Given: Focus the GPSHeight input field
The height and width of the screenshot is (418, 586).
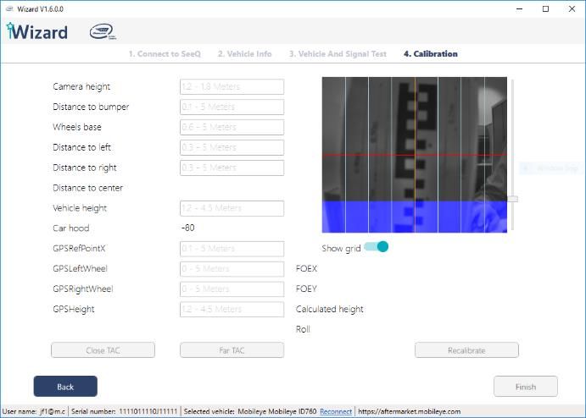Looking at the screenshot, I should [232, 309].
